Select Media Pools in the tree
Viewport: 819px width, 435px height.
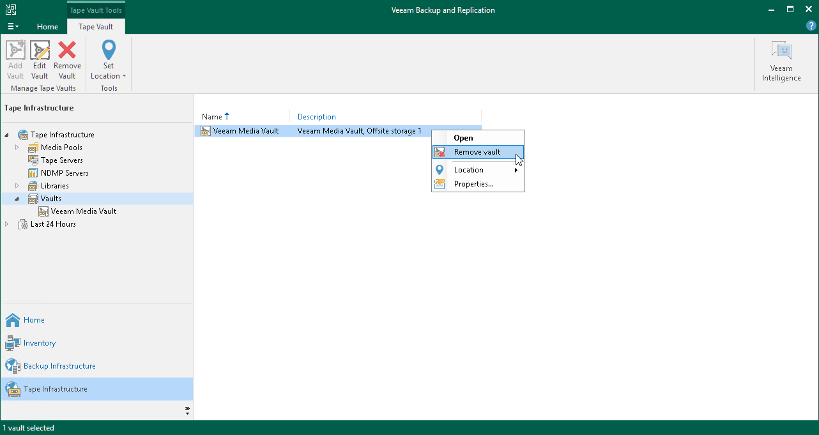(61, 148)
